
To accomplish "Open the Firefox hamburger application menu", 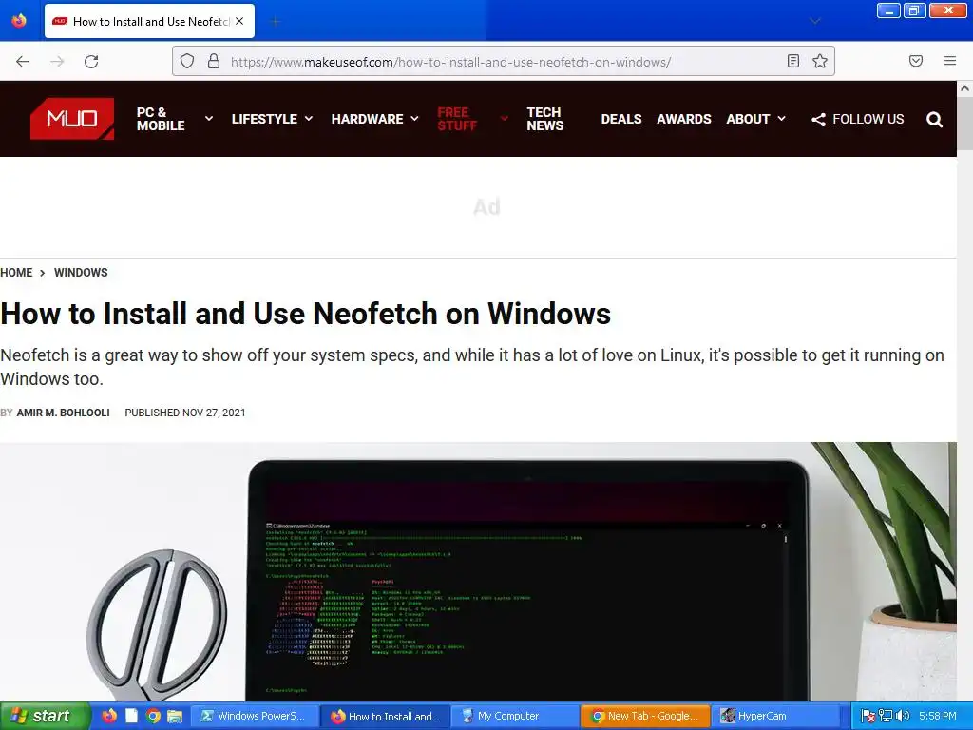I will (x=950, y=61).
